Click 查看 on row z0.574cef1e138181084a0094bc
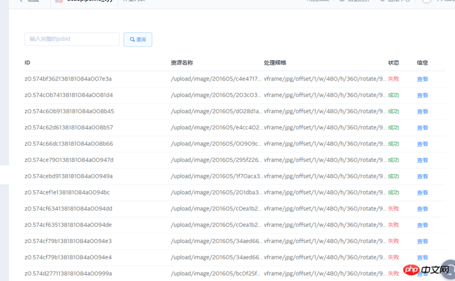Screen dimensions: 455x281 (x=422, y=193)
